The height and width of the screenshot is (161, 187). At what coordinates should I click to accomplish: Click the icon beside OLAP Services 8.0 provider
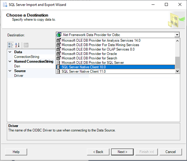(x=58, y=49)
